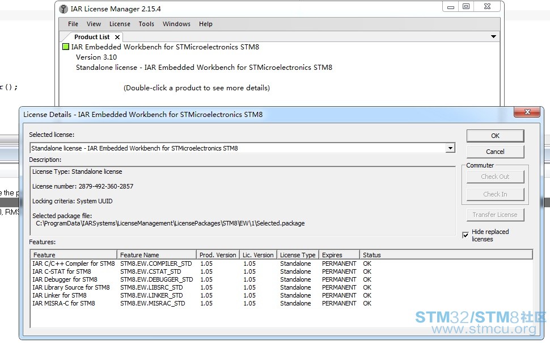Sort by the Feature Name column header
This screenshot has height=343, width=550.
(156, 255)
